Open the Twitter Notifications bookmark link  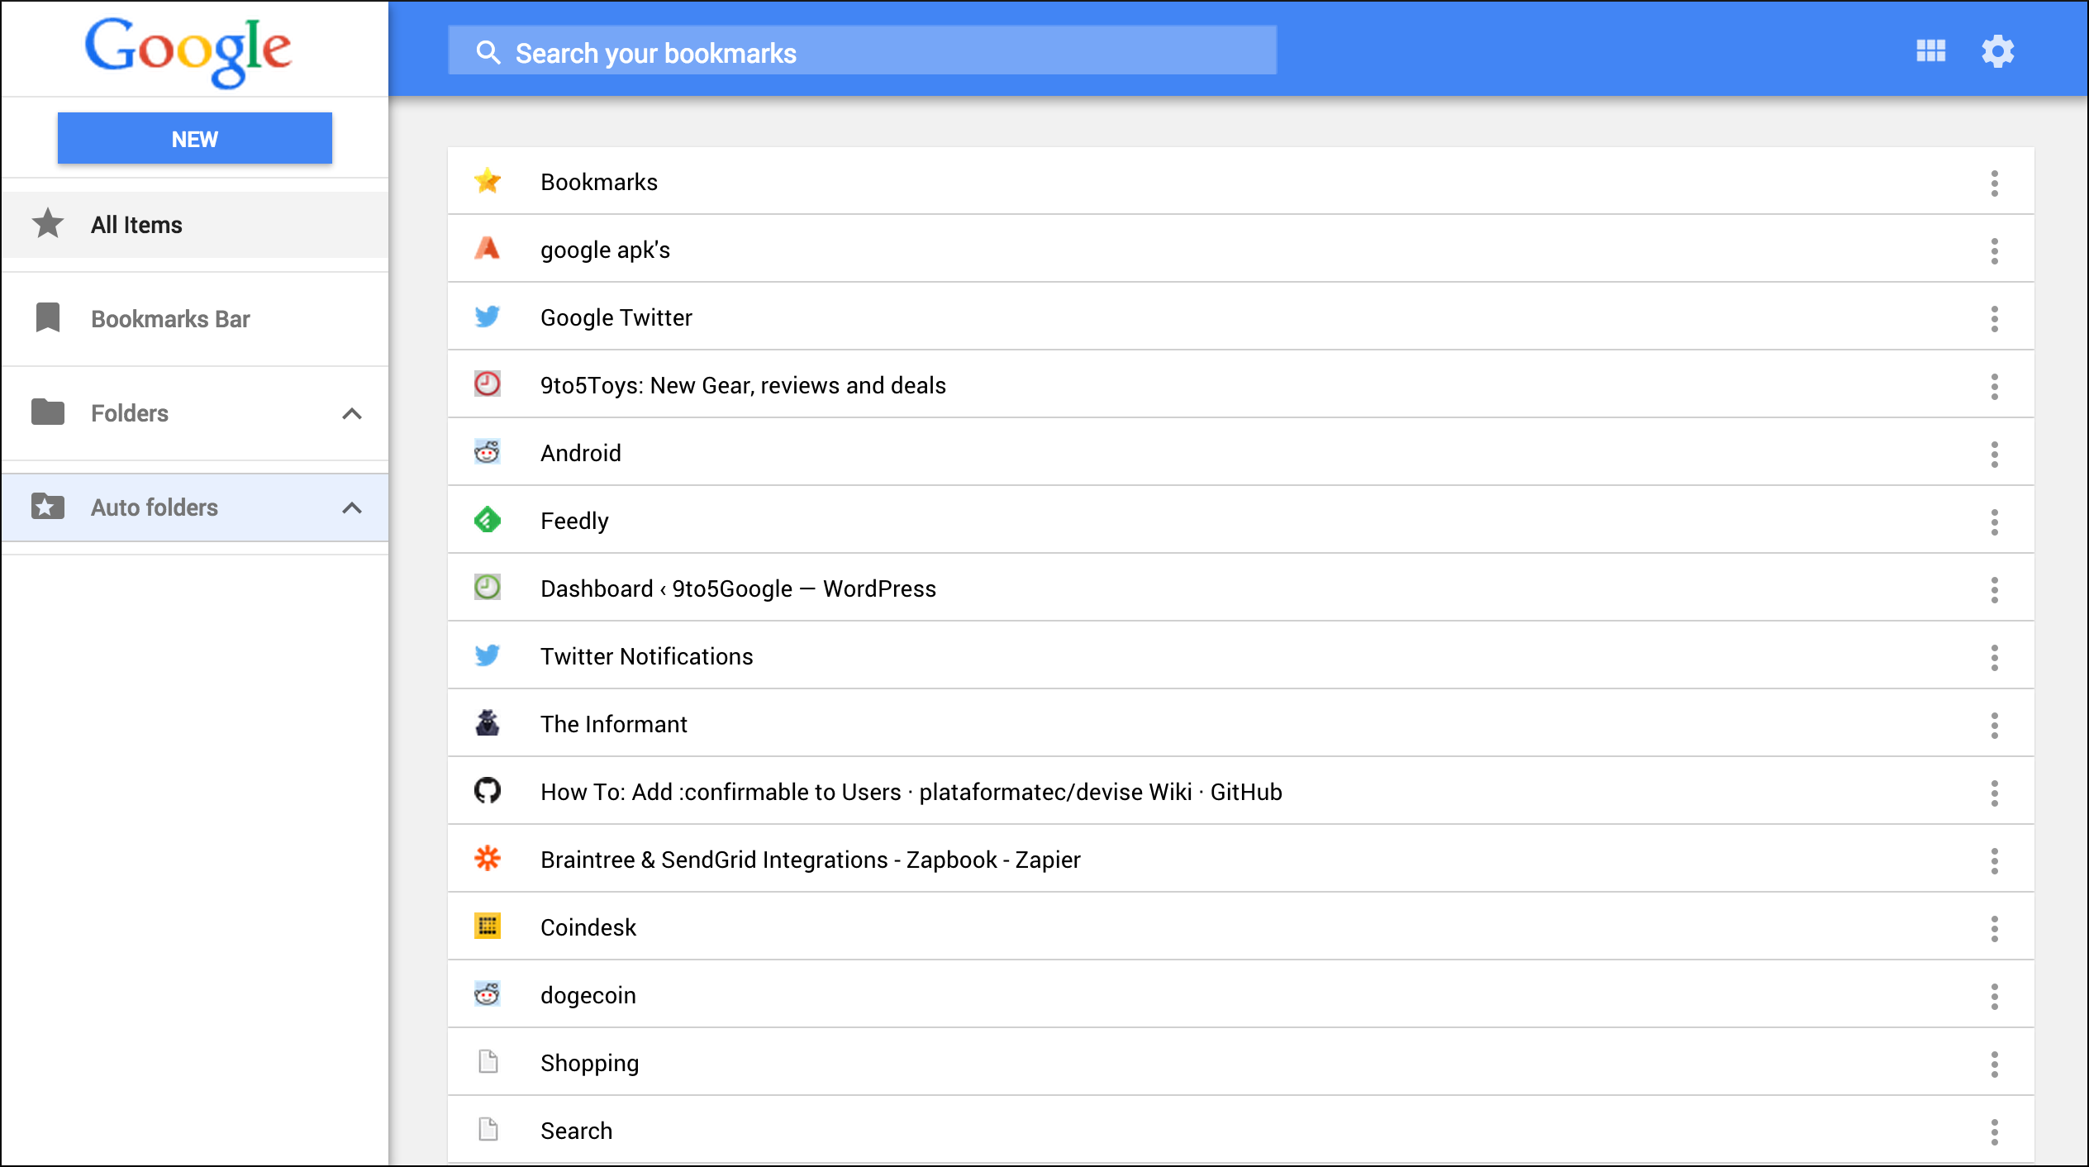[646, 656]
